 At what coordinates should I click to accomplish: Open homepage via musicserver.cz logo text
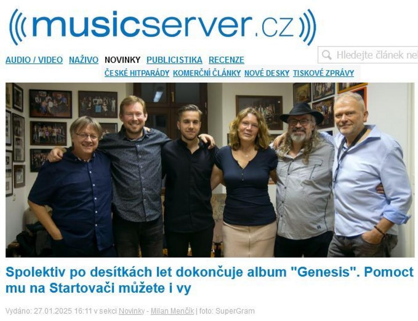163,25
